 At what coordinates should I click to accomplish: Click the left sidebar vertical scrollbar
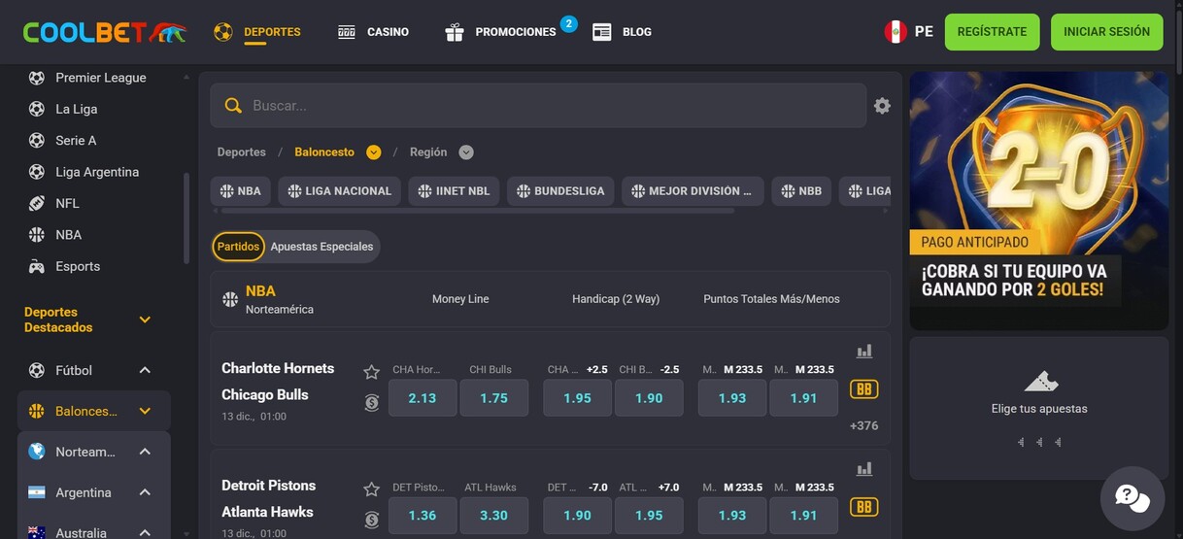tap(186, 219)
